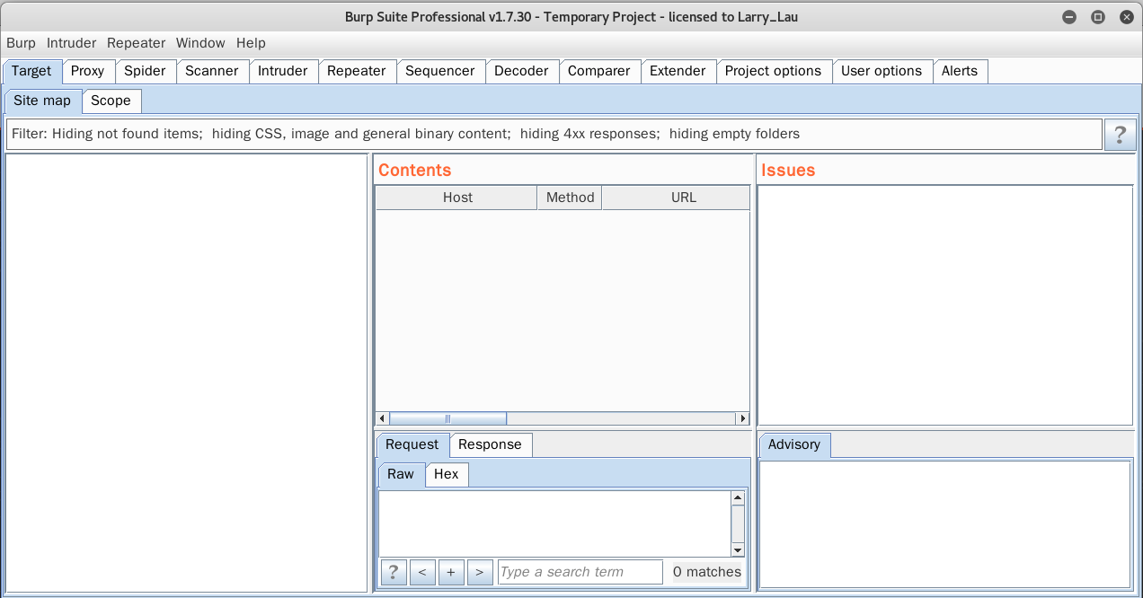Switch to the Hex view tab
This screenshot has height=598, width=1143.
447,474
